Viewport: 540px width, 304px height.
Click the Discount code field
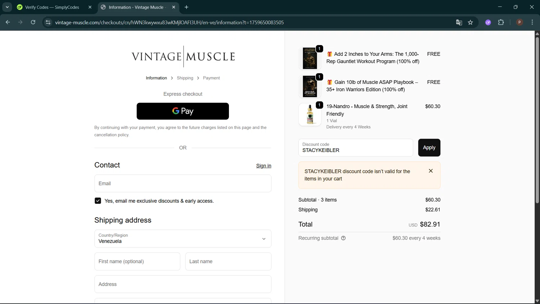(356, 148)
